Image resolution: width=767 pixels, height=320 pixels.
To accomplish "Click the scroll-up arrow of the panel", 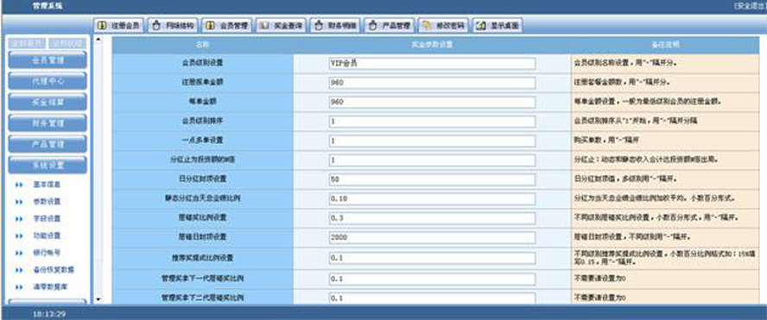I will click(98, 39).
